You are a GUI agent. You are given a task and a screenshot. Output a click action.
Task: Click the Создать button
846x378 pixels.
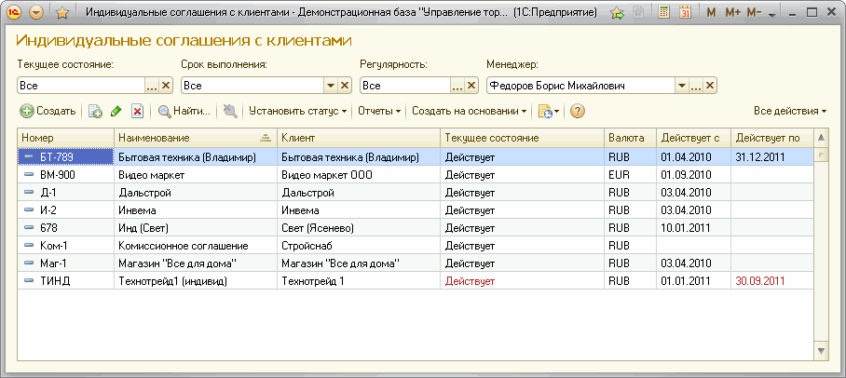pos(48,112)
